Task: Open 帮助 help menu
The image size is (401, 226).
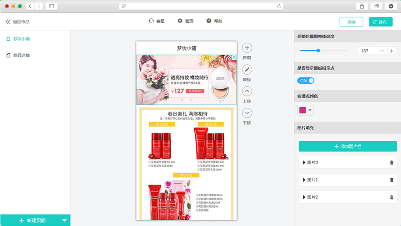Action: (215, 21)
